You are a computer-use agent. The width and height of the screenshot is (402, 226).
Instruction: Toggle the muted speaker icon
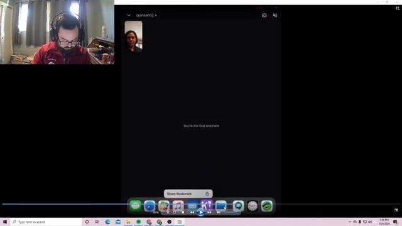coord(275,15)
